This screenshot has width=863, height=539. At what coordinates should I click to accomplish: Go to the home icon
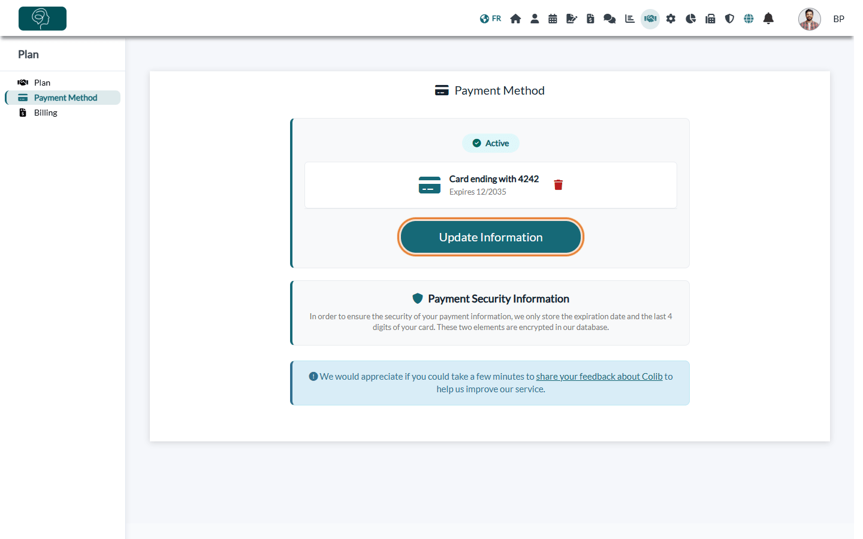tap(515, 19)
